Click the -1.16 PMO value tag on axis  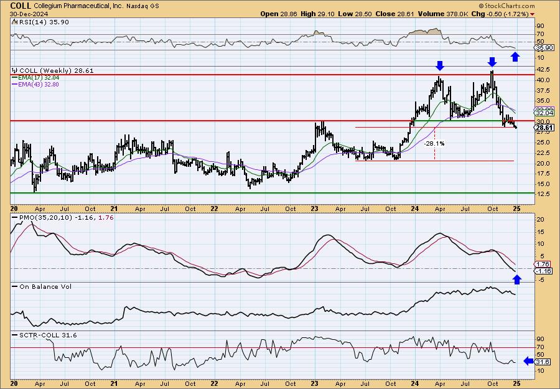point(544,271)
